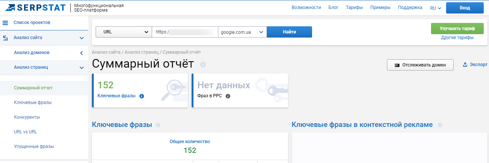Click the Serpstat logo
Viewport: 489px width, 163px height.
35,8
